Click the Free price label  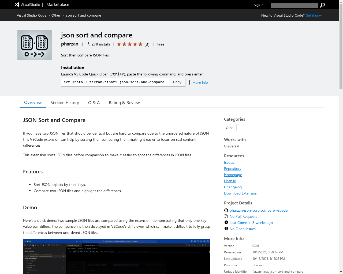[x=161, y=44]
